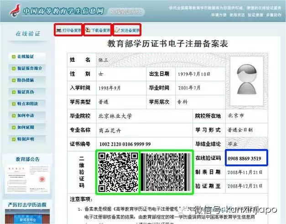Click the QR code image

click(118, 172)
